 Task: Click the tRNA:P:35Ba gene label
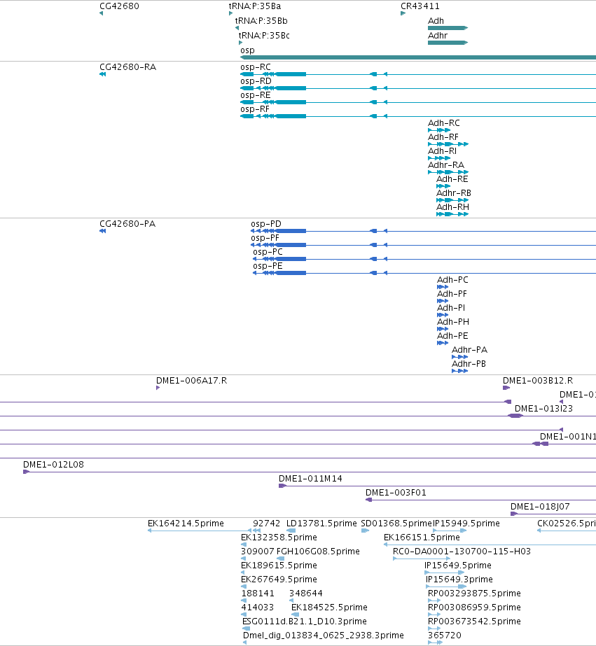point(255,6)
